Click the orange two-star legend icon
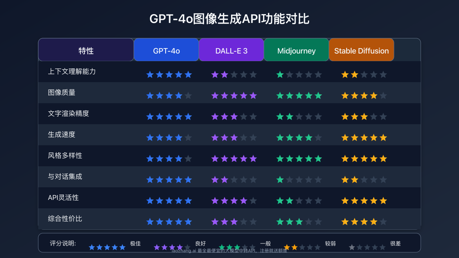This screenshot has height=258, width=459. point(302,247)
